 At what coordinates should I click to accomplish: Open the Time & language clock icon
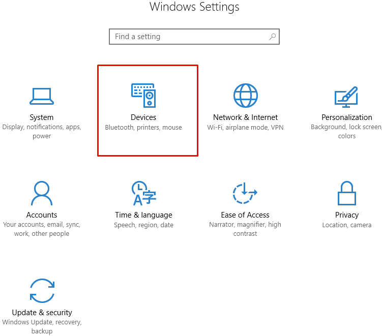coord(144,193)
